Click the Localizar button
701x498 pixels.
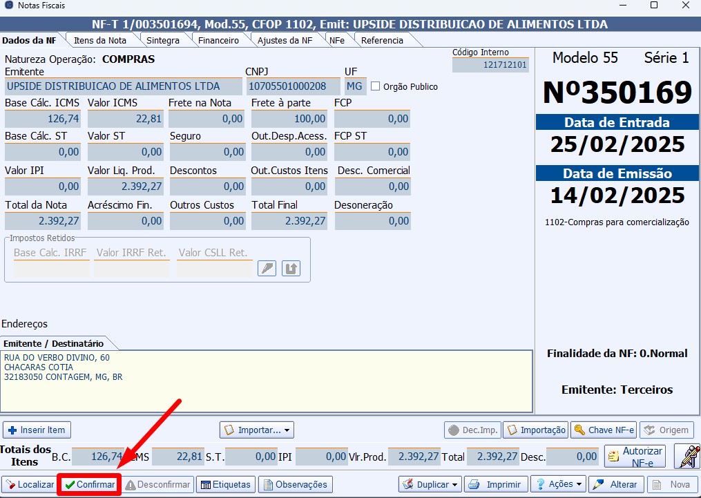tap(29, 484)
